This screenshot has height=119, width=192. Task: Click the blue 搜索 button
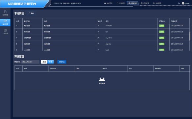51,62
